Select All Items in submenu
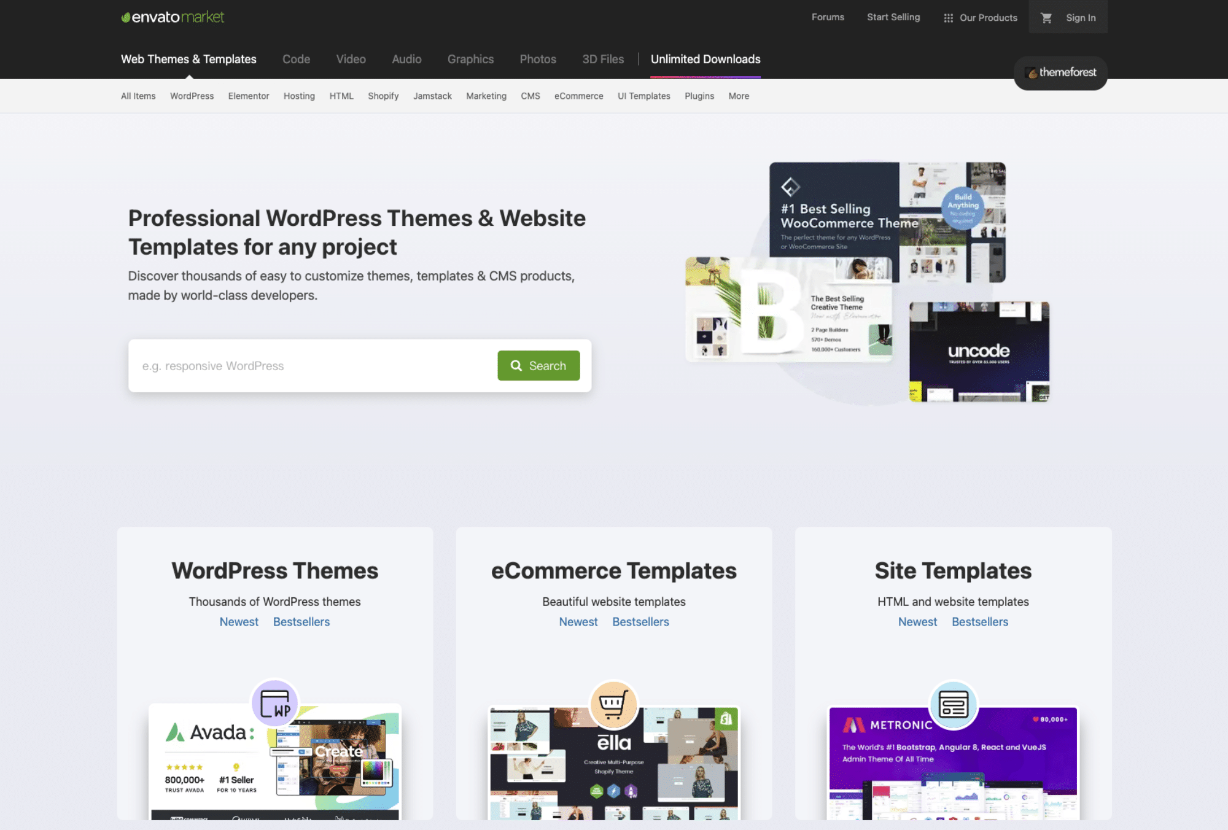Image resolution: width=1228 pixels, height=830 pixels. coord(138,96)
